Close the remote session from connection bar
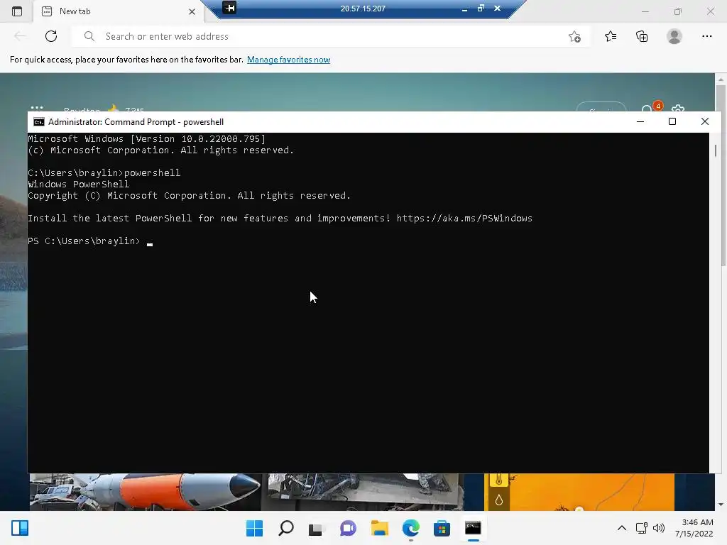Image resolution: width=727 pixels, height=545 pixels. point(497,9)
